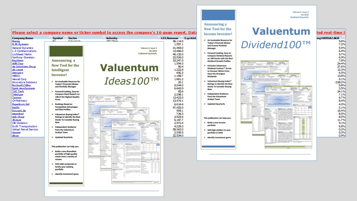This screenshot has width=357, height=201.
Task: Open the Lockheed Martin report
Action: [22, 54]
